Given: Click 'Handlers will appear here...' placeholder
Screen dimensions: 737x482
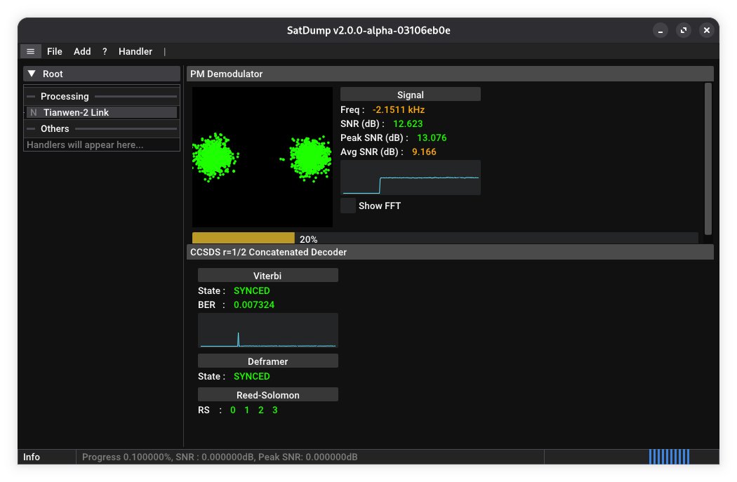Looking at the screenshot, I should (x=85, y=145).
